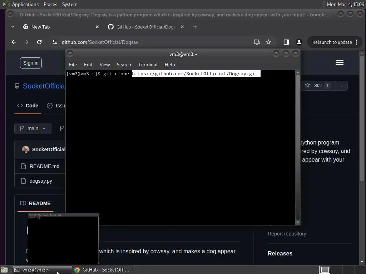366x274 pixels.
Task: Click GitHub Sign in button
Action: click(31, 63)
